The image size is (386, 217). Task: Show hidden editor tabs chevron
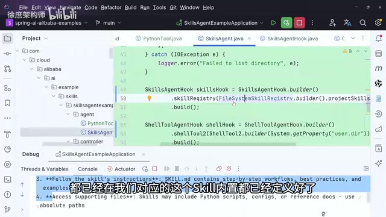click(353, 39)
